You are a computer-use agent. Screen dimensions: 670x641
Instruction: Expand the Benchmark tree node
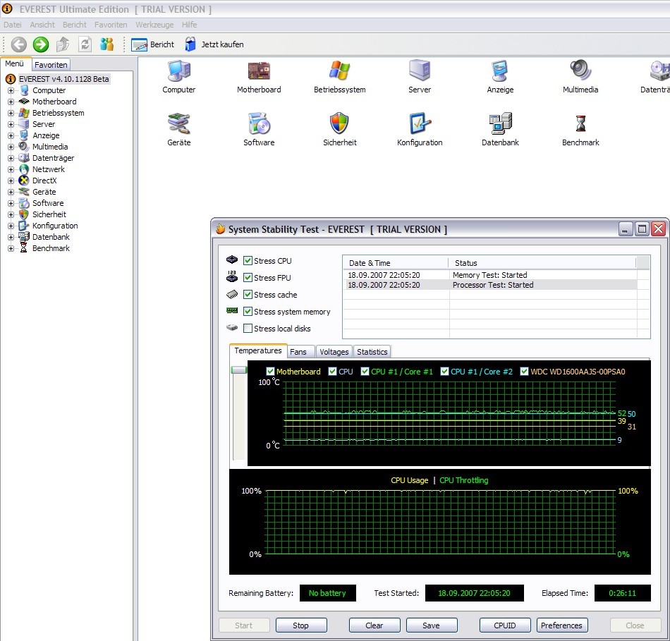point(11,248)
